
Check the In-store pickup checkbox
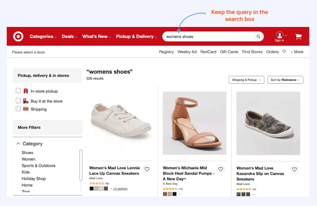18,91
